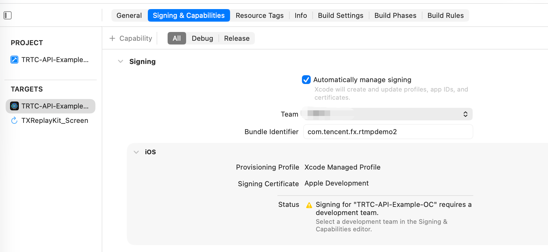Open the Build Settings tab

(x=341, y=15)
